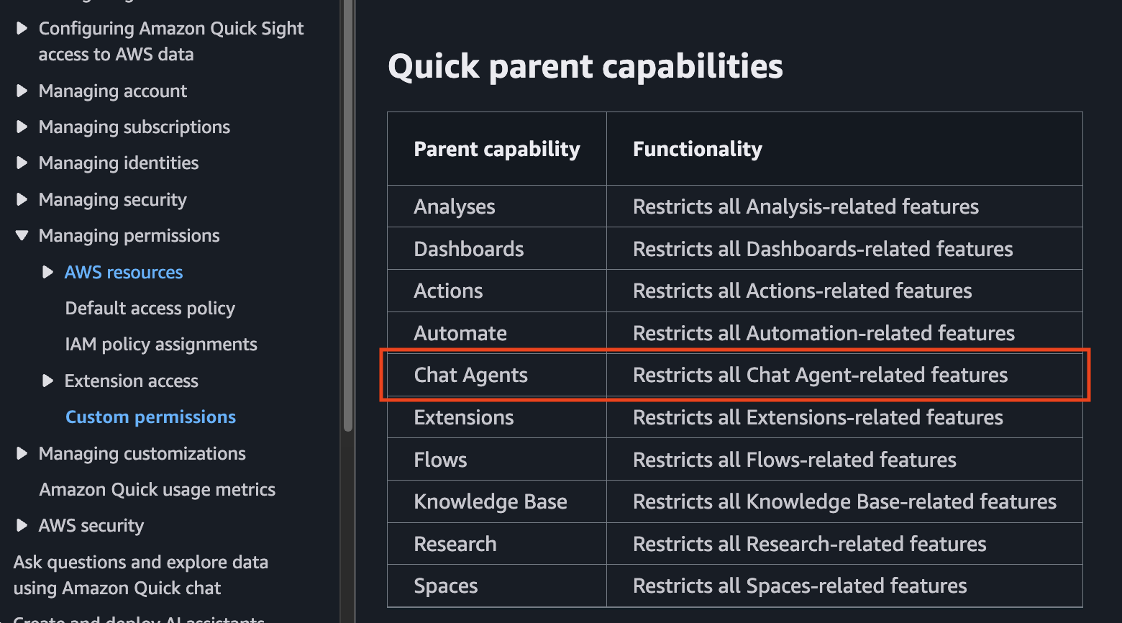
Task: Open IAM policy assignments page
Action: 161,344
